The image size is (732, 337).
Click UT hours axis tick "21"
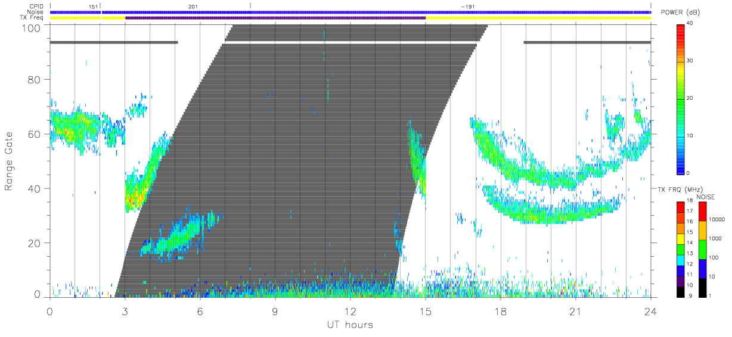click(576, 311)
